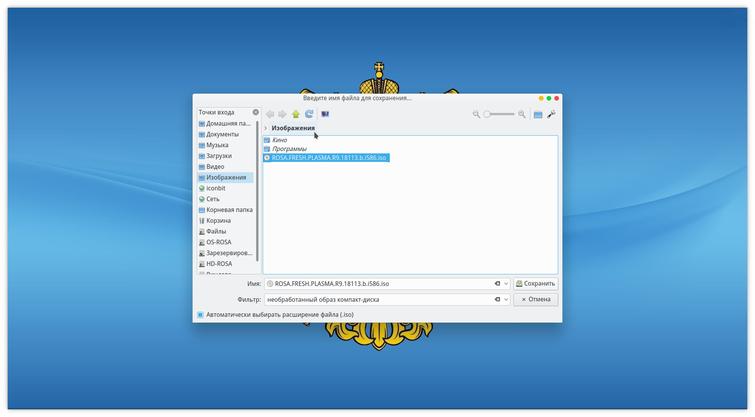Open Корневая папка in places sidebar
755x417 pixels.
(229, 210)
